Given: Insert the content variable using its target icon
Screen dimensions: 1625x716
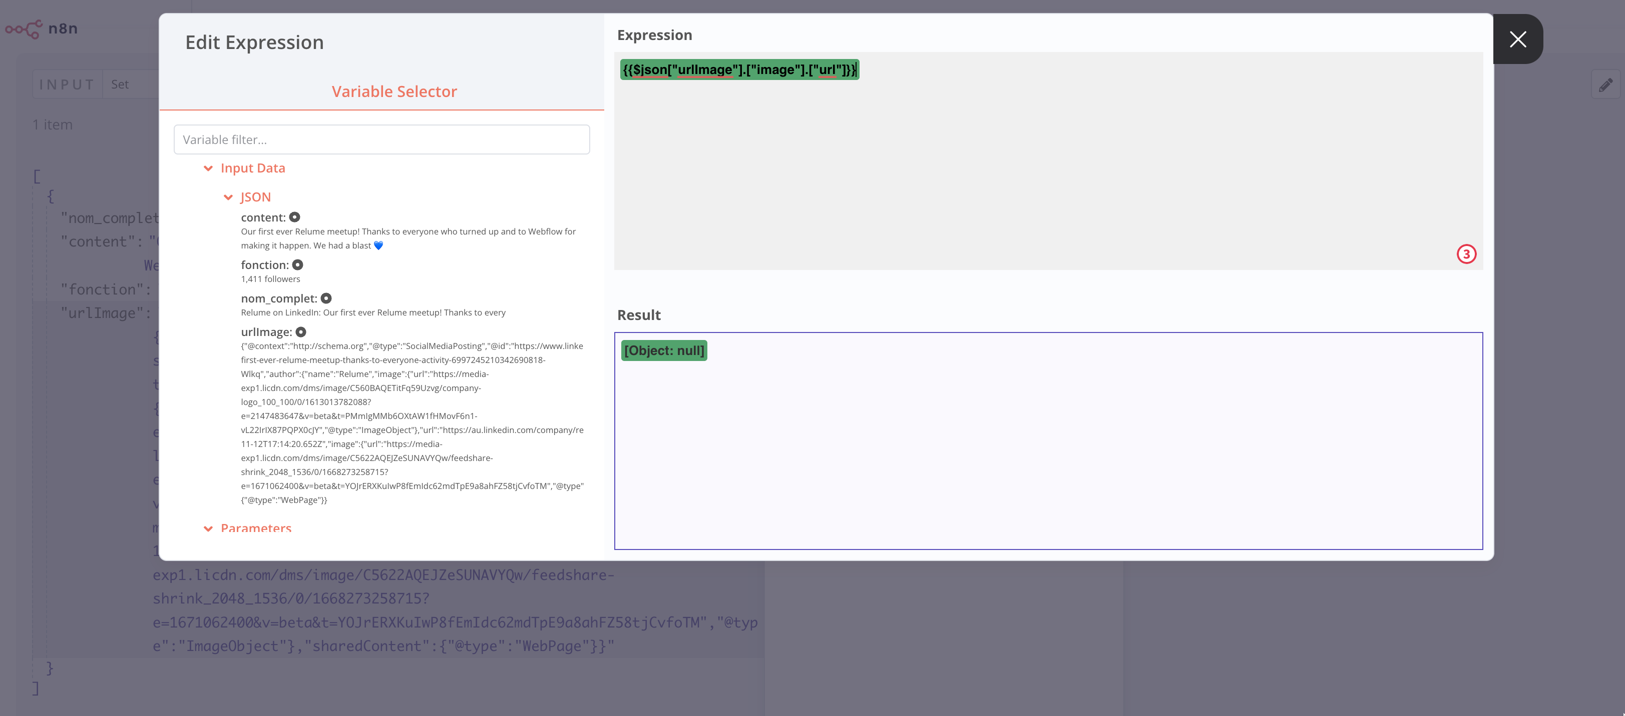Looking at the screenshot, I should pyautogui.click(x=294, y=217).
